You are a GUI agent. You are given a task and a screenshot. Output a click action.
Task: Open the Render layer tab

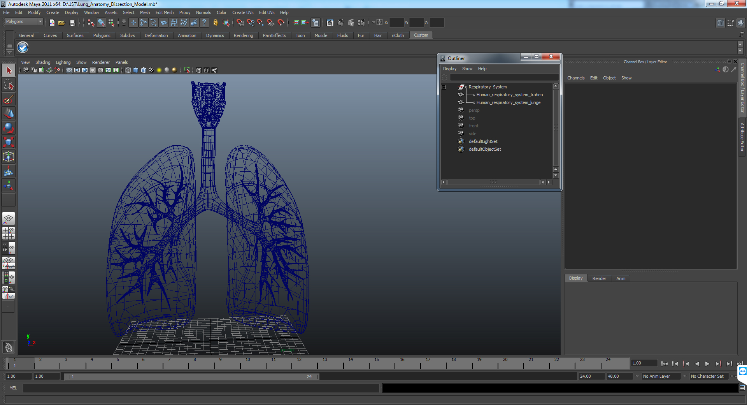(x=599, y=278)
